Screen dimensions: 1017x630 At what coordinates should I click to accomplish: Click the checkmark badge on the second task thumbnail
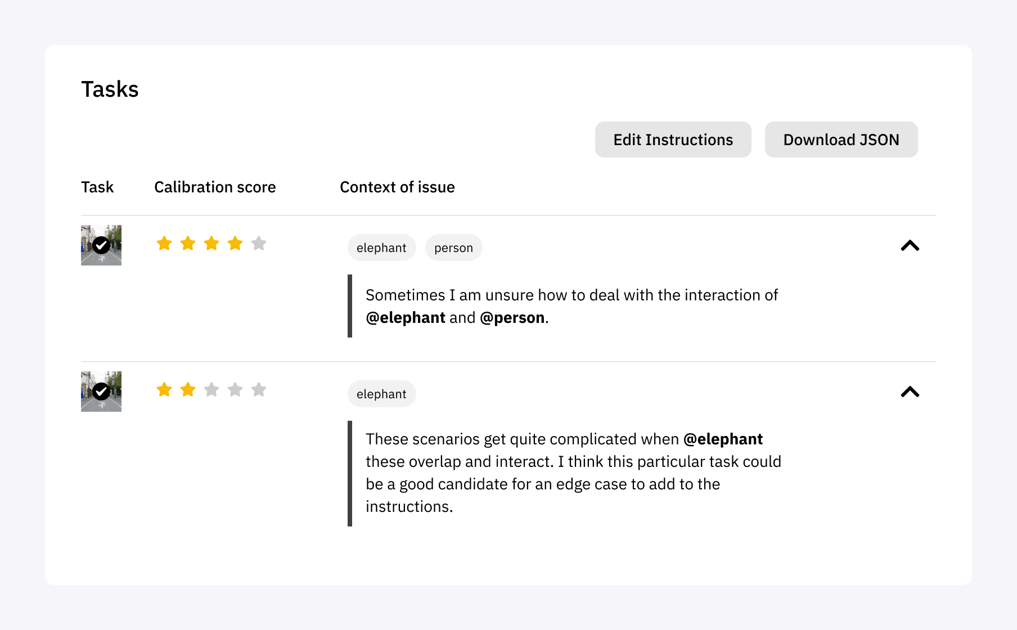pos(101,391)
